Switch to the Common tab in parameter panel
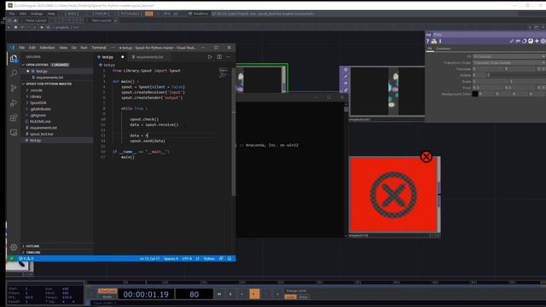 [444, 49]
